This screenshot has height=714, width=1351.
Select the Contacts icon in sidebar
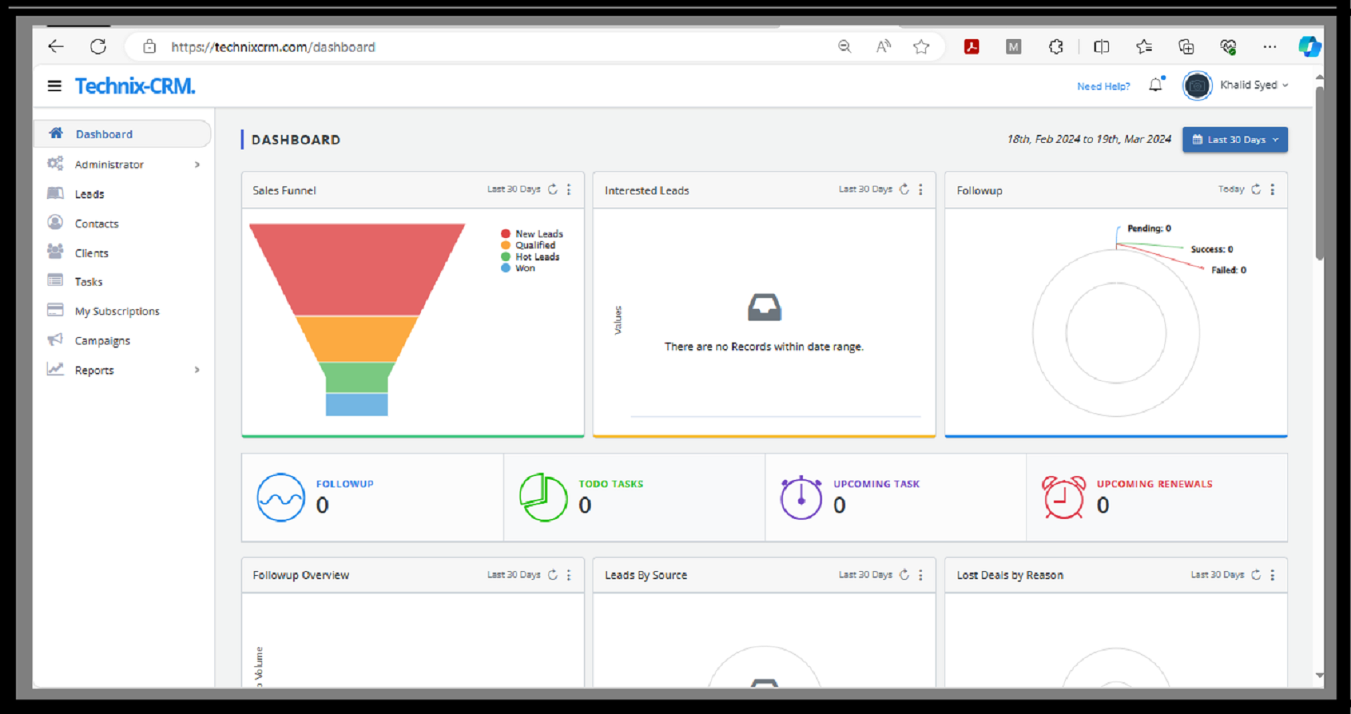[56, 223]
